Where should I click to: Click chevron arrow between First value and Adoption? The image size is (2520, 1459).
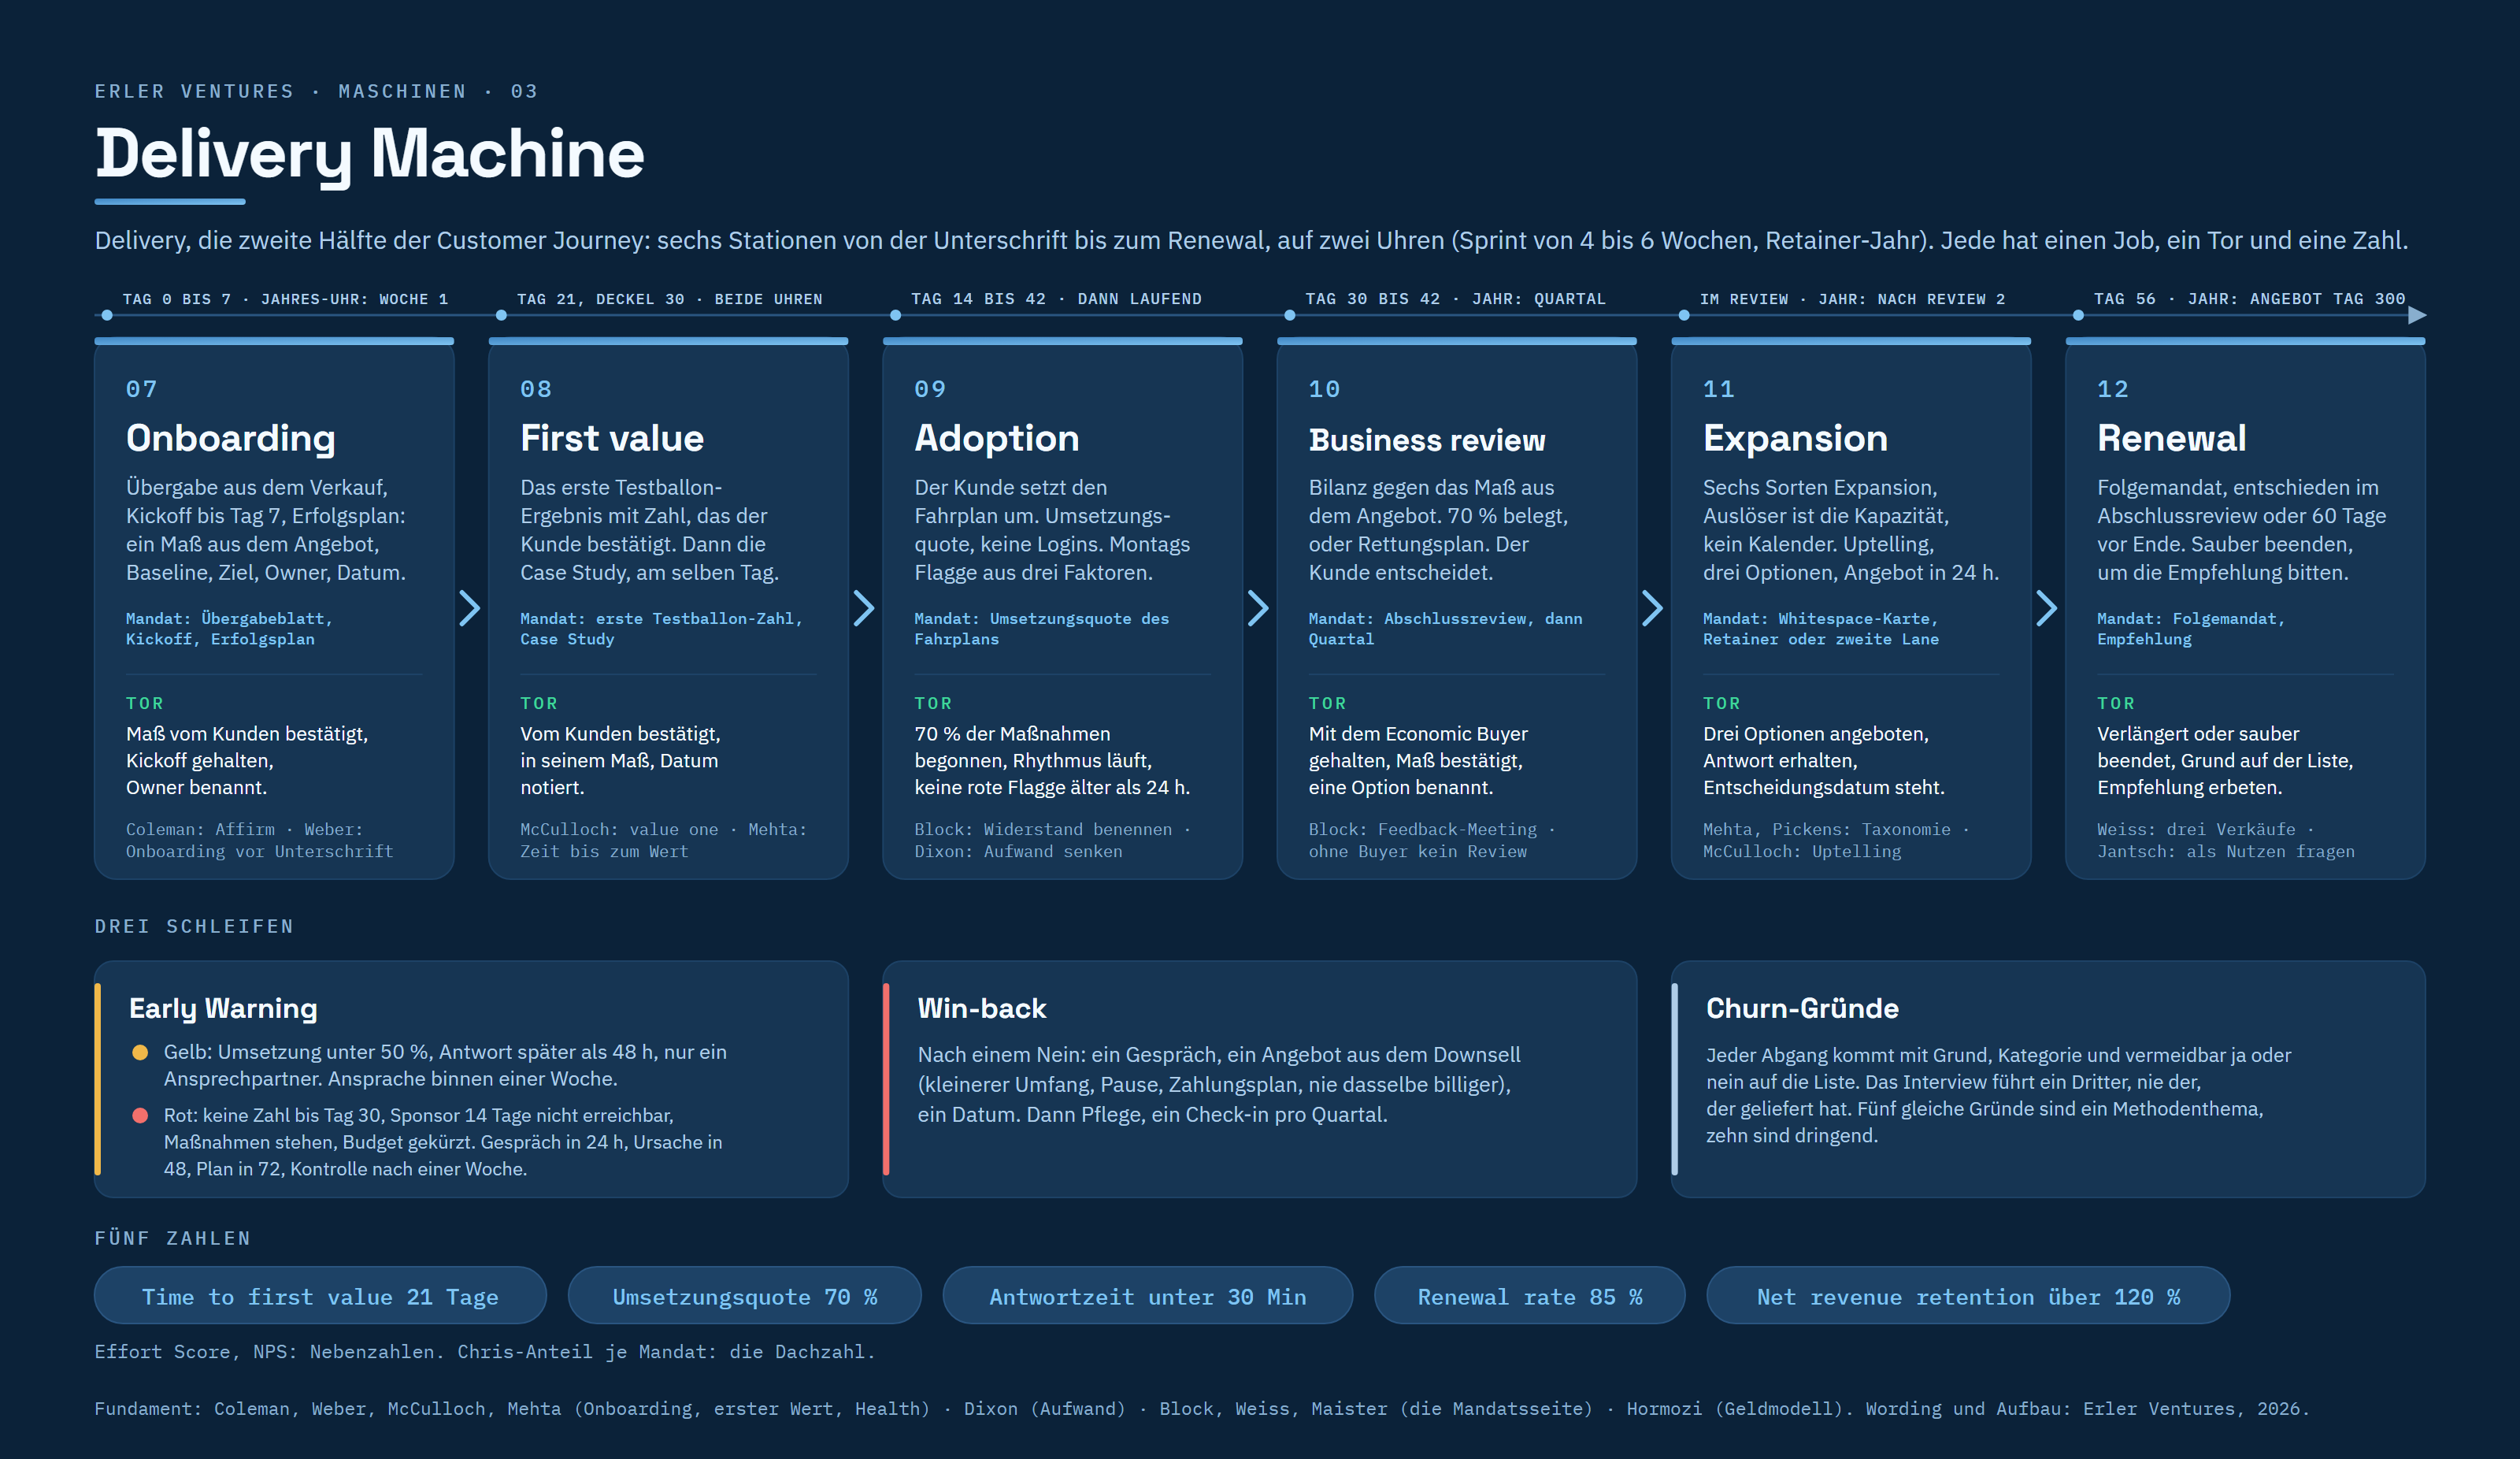click(864, 608)
